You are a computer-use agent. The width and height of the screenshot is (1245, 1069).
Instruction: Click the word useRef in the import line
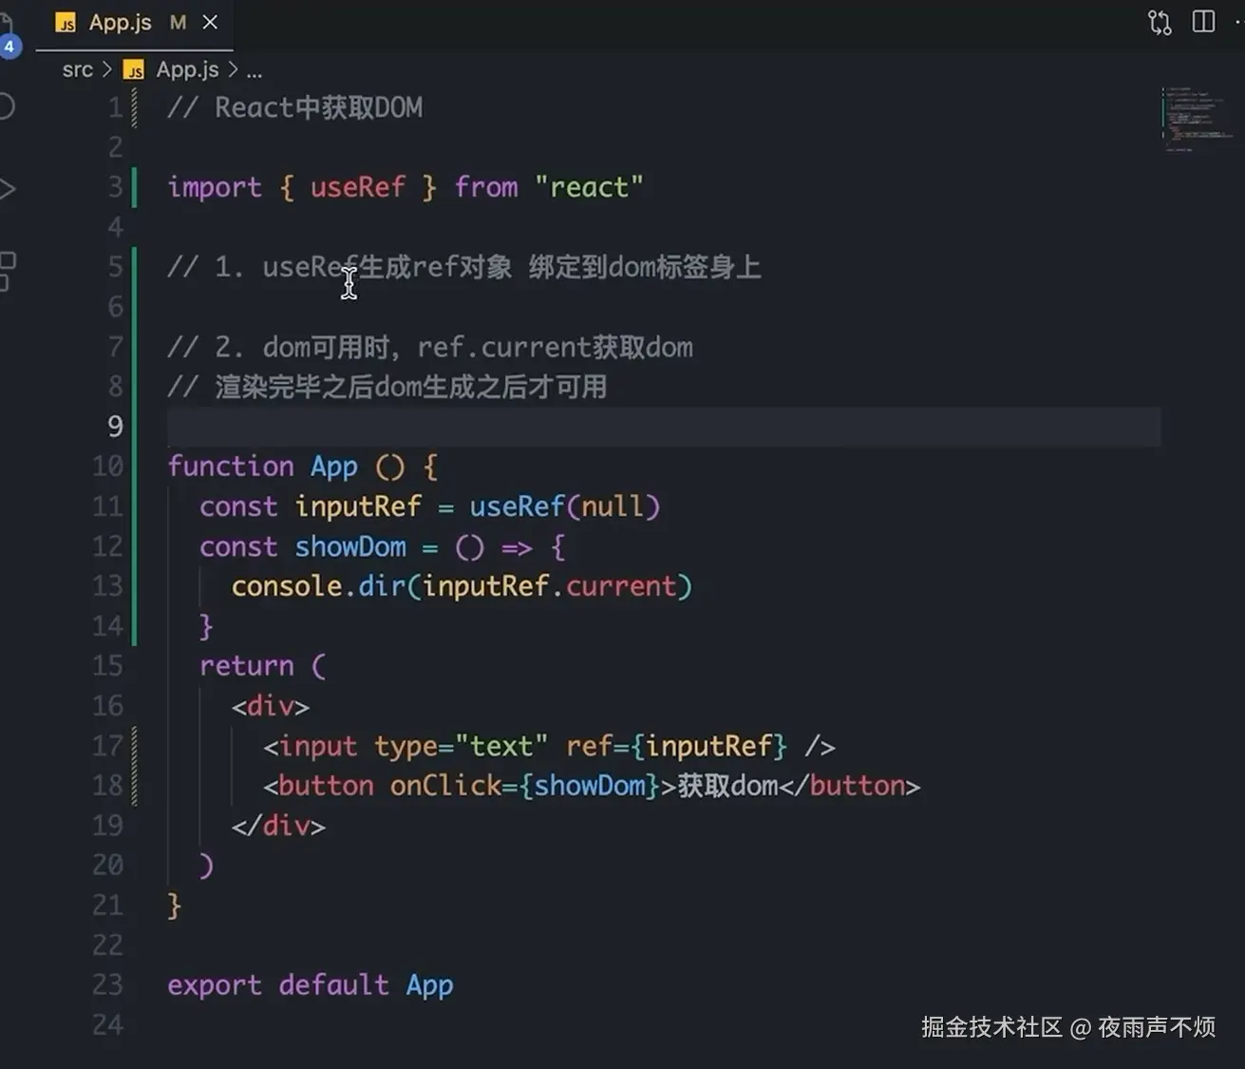coord(358,187)
